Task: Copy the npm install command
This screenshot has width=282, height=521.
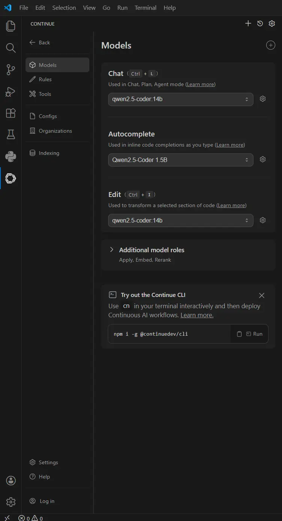Action: (x=239, y=334)
